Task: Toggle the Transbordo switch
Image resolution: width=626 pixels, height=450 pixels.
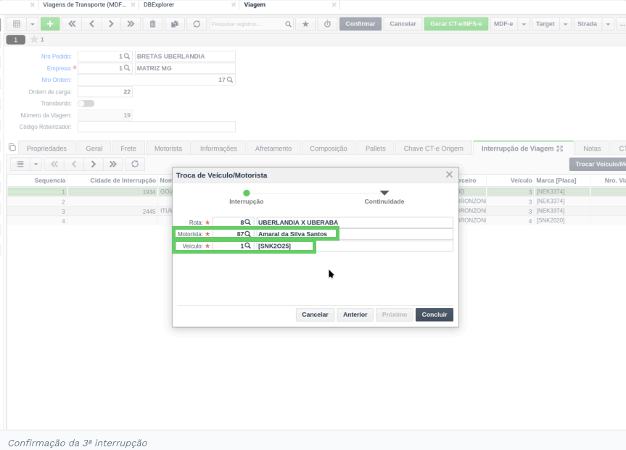Action: pos(86,104)
